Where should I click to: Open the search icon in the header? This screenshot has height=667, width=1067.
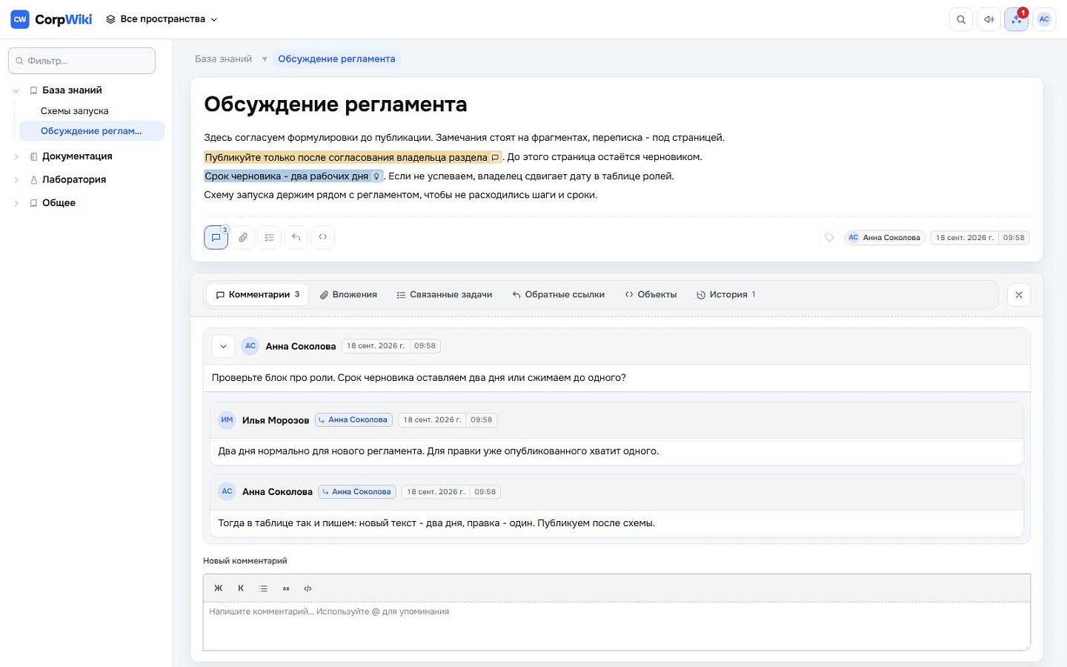point(961,19)
